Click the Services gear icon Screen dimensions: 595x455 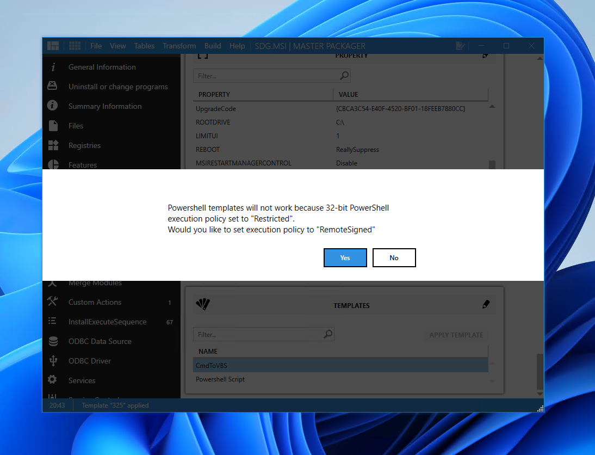(52, 379)
